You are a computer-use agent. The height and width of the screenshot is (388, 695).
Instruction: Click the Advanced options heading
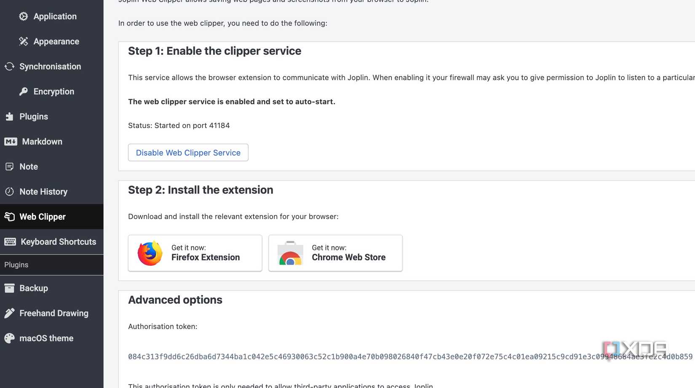pyautogui.click(x=175, y=300)
